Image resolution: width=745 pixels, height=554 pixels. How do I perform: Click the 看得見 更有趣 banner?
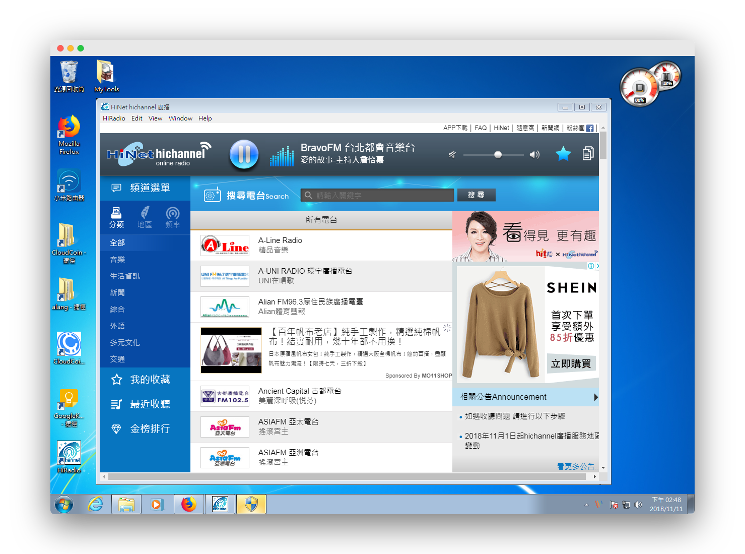(525, 236)
